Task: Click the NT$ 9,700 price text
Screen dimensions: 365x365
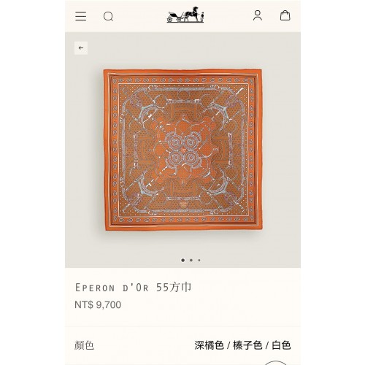Action: point(98,304)
